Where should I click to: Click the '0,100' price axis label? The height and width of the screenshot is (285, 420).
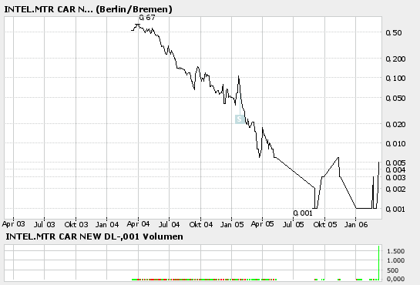(395, 79)
